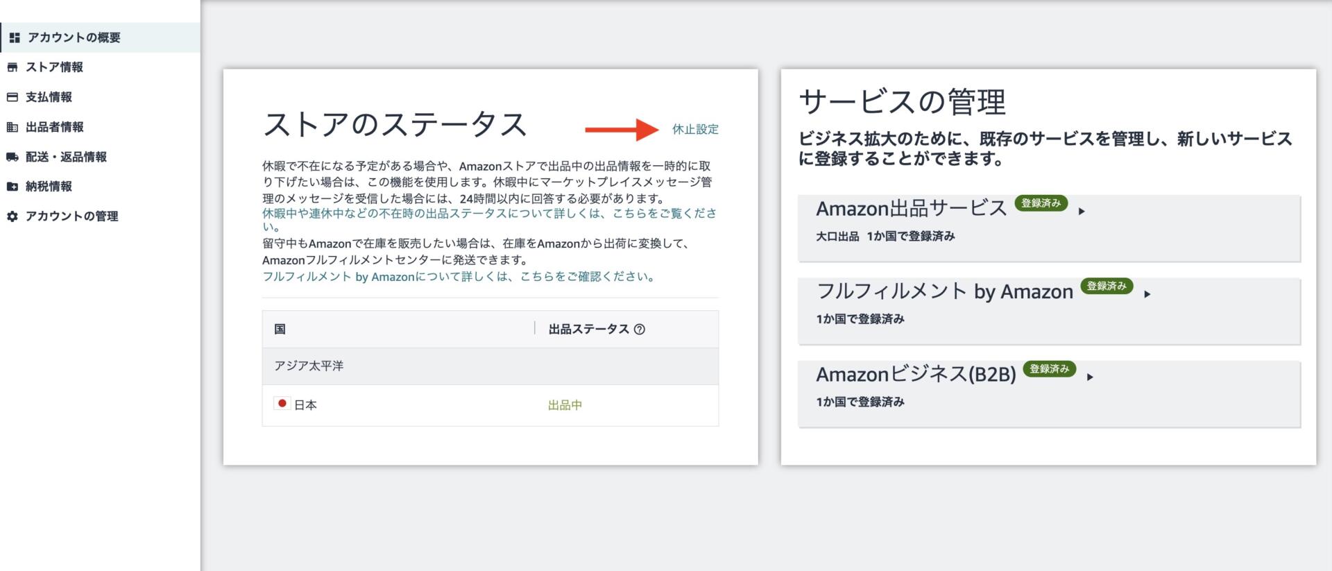Click the 休止設定 link
The image size is (1332, 571).
tap(695, 129)
